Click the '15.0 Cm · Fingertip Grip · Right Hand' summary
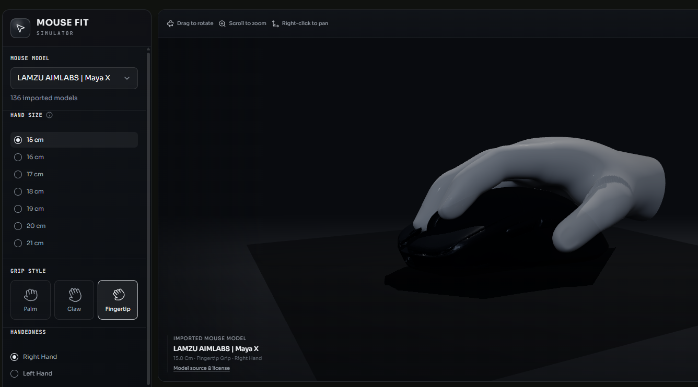Viewport: 698px width, 387px height. pos(218,358)
